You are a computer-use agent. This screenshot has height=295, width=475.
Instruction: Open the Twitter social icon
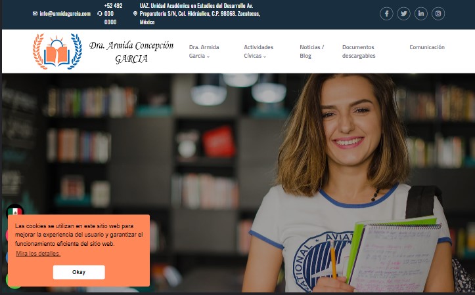tap(404, 14)
